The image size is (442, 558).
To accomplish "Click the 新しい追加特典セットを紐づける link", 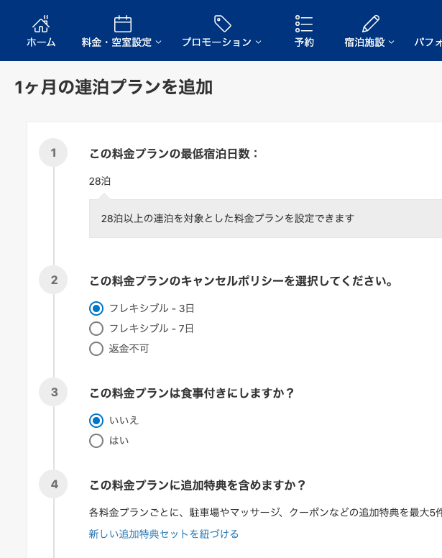I will [164, 534].
